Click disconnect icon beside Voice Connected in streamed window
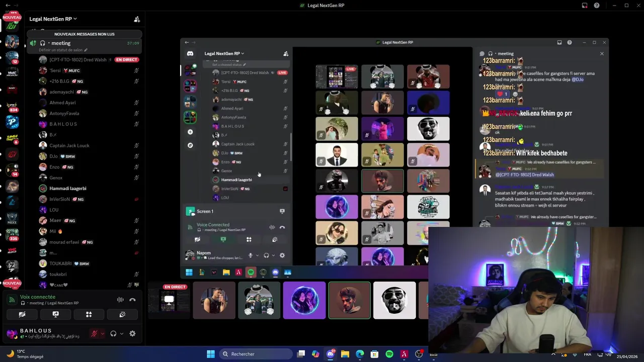 [282, 227]
